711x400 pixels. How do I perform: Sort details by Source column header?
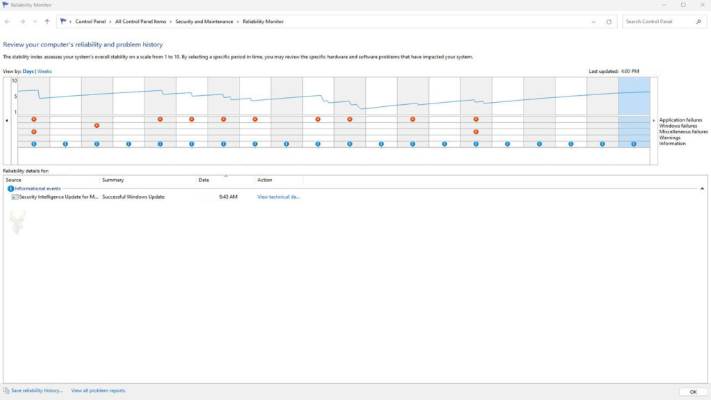[x=51, y=180]
